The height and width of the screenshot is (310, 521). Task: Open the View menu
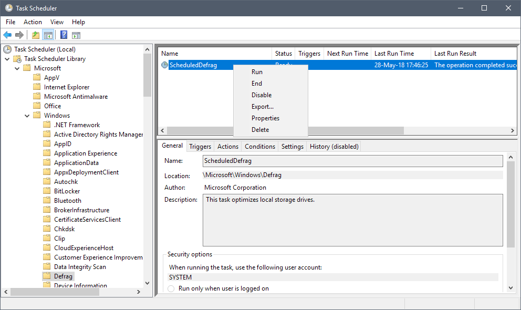tap(57, 22)
